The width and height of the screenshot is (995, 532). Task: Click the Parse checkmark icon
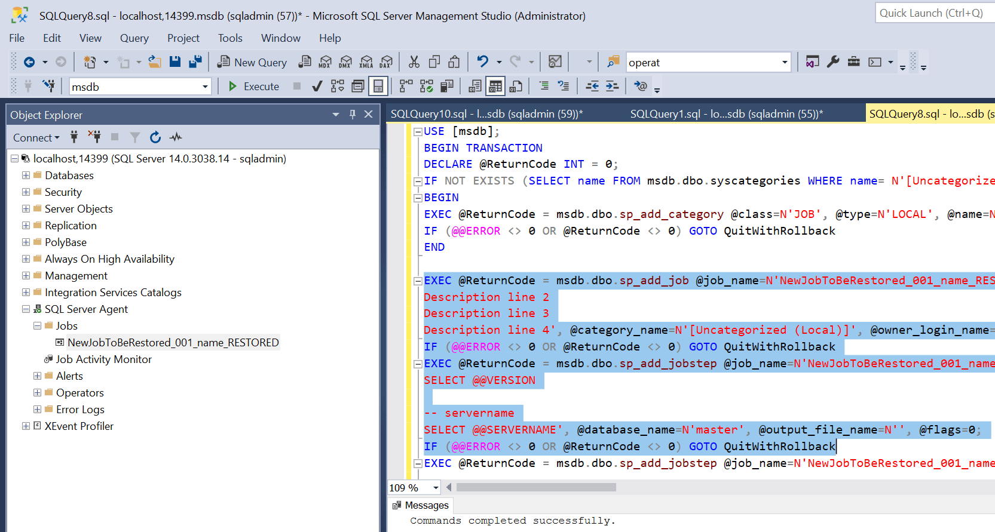[x=317, y=87]
